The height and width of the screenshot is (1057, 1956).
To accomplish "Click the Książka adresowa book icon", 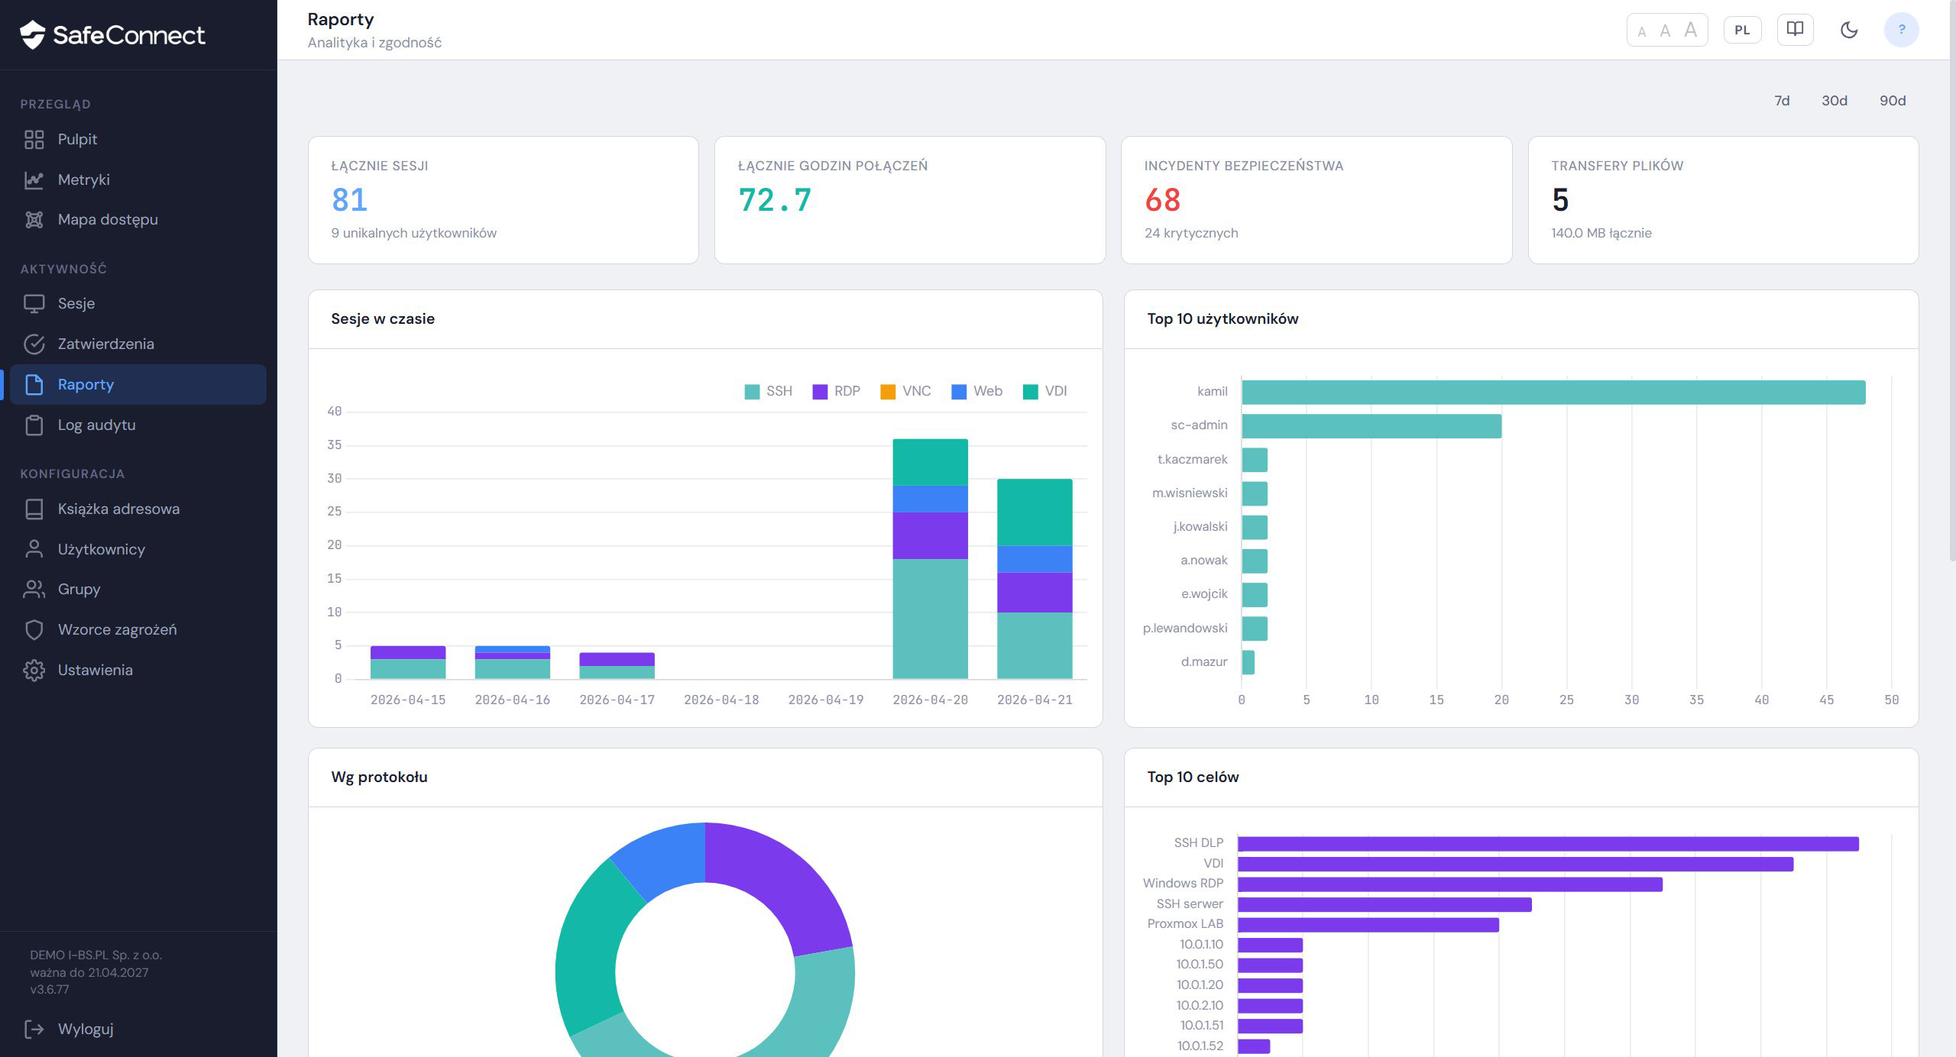I will [x=34, y=509].
